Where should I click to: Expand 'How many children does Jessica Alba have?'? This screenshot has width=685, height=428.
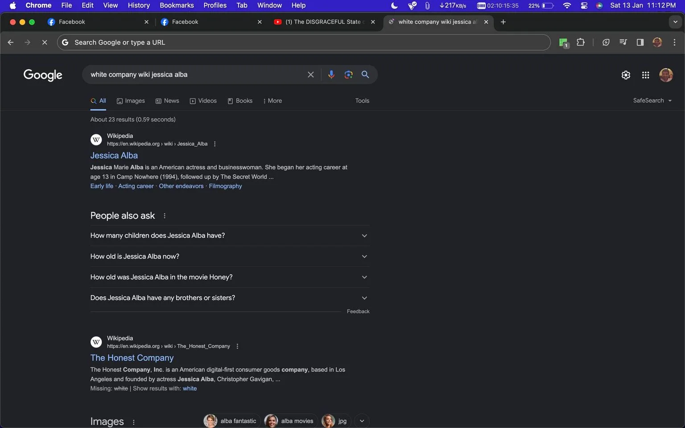230,235
